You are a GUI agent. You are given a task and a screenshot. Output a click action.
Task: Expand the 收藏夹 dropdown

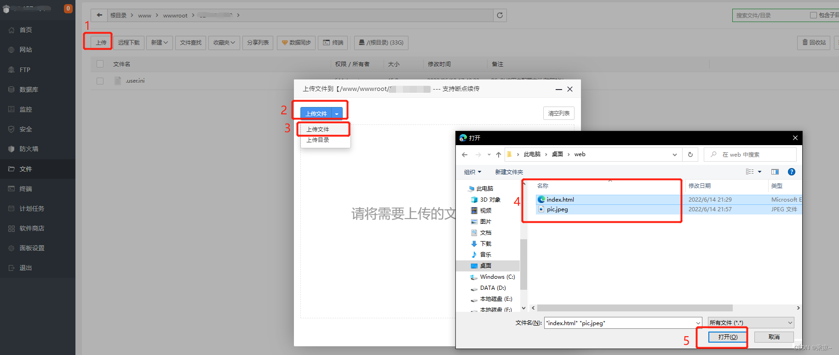point(224,43)
